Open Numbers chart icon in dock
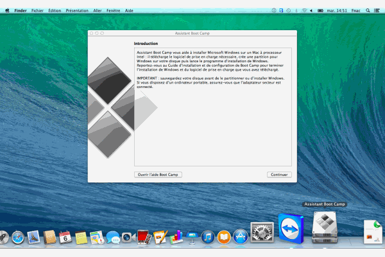385x257 pixels. (x=176, y=237)
